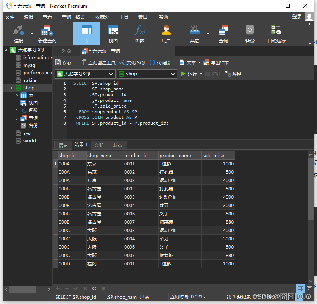Refresh results with reload icon

click(x=94, y=288)
